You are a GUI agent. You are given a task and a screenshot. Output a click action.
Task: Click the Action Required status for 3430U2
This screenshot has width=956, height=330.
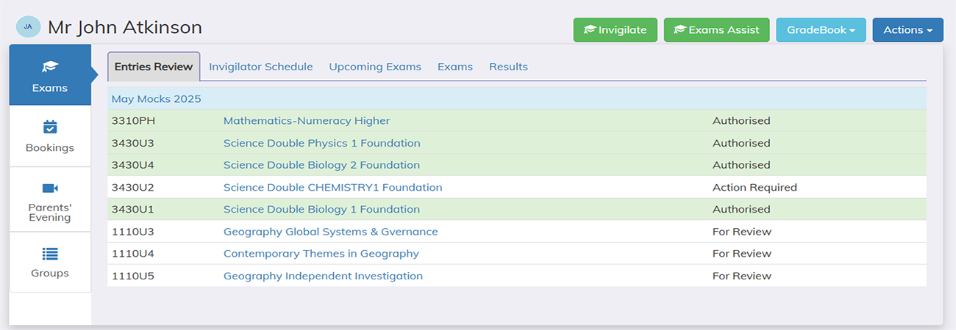tap(755, 187)
